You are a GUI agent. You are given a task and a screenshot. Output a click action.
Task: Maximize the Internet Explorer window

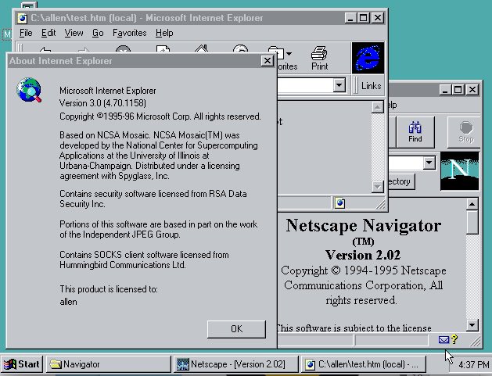tap(364, 18)
